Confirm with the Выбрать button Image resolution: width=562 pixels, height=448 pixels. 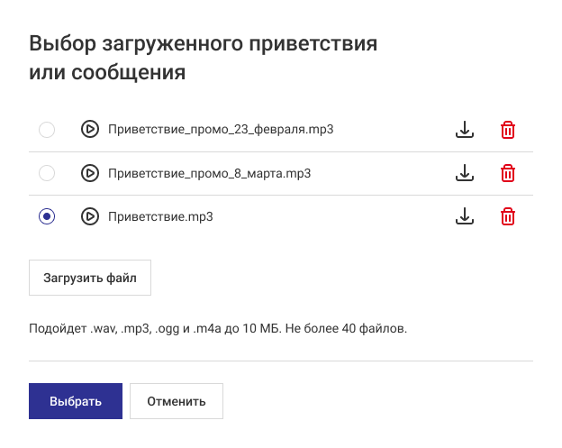[x=76, y=401]
